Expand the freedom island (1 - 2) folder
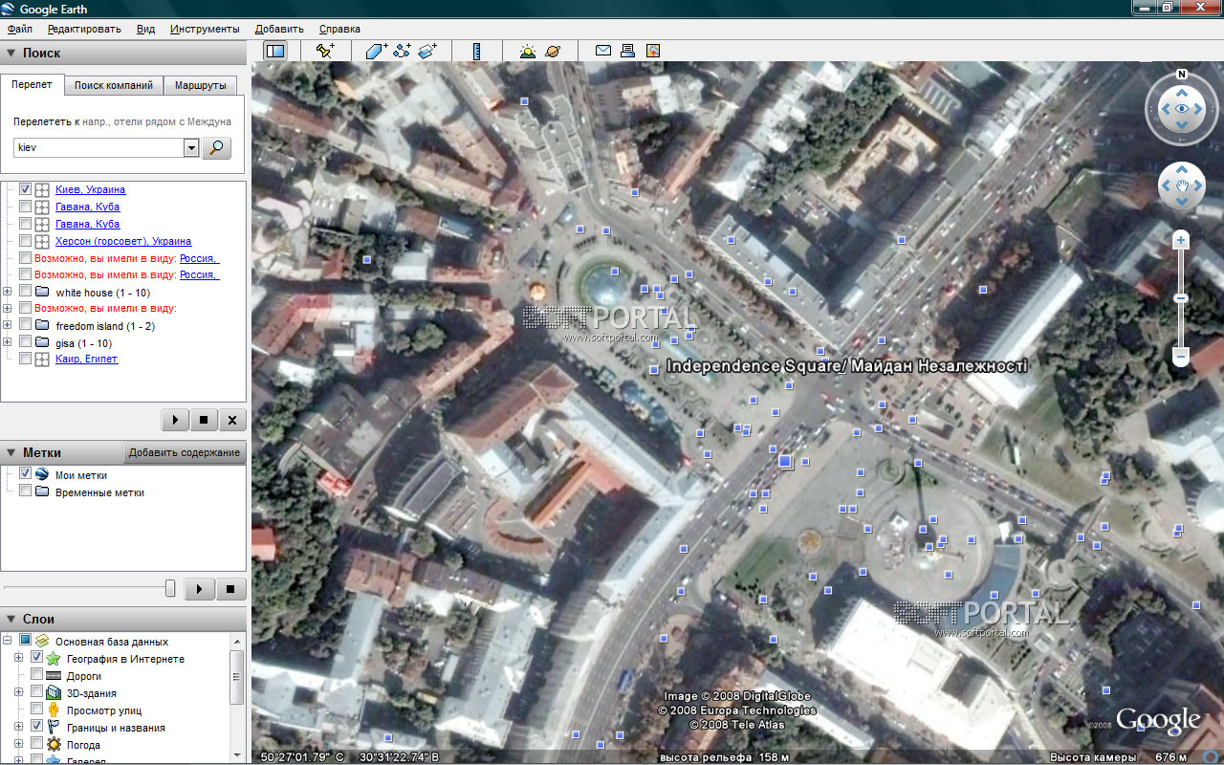The width and height of the screenshot is (1224, 765). point(8,325)
